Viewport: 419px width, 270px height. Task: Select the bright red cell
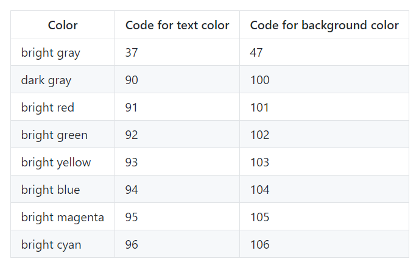63,107
